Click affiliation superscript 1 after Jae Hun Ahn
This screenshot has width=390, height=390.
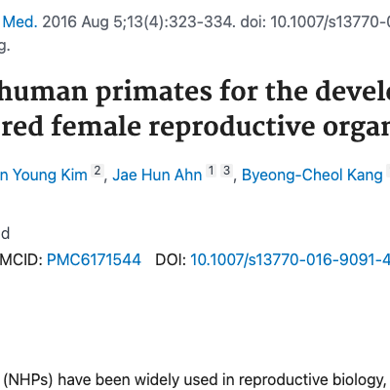tap(212, 171)
